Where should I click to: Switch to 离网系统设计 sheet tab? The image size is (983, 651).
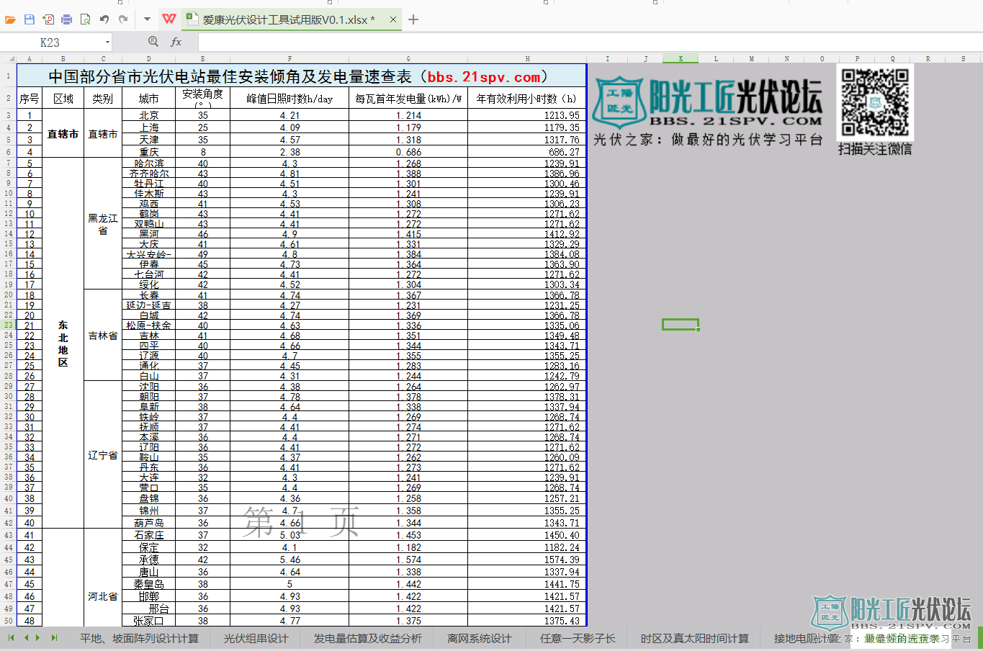479,639
